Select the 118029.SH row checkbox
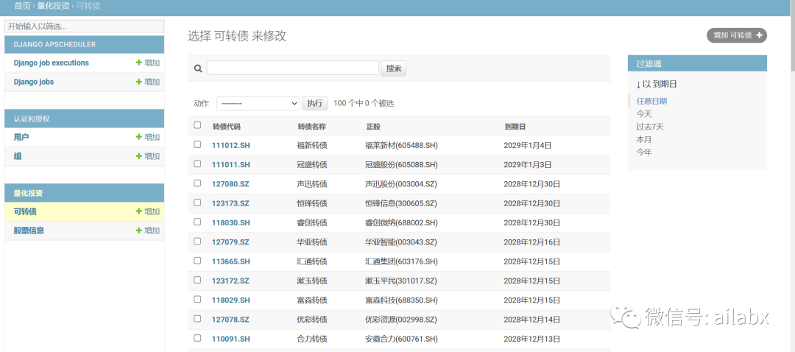795x352 pixels. tap(197, 299)
